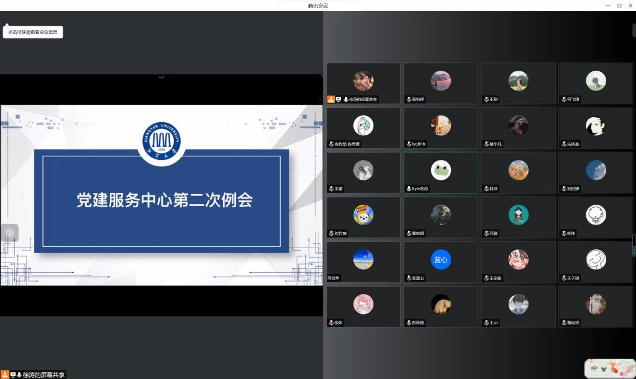Select the frog avatar of Kyle刘浩
Viewport: 636px width, 379px height.
click(441, 170)
